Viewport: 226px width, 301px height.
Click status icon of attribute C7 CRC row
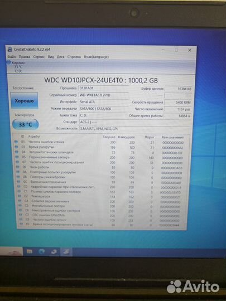click(x=21, y=215)
